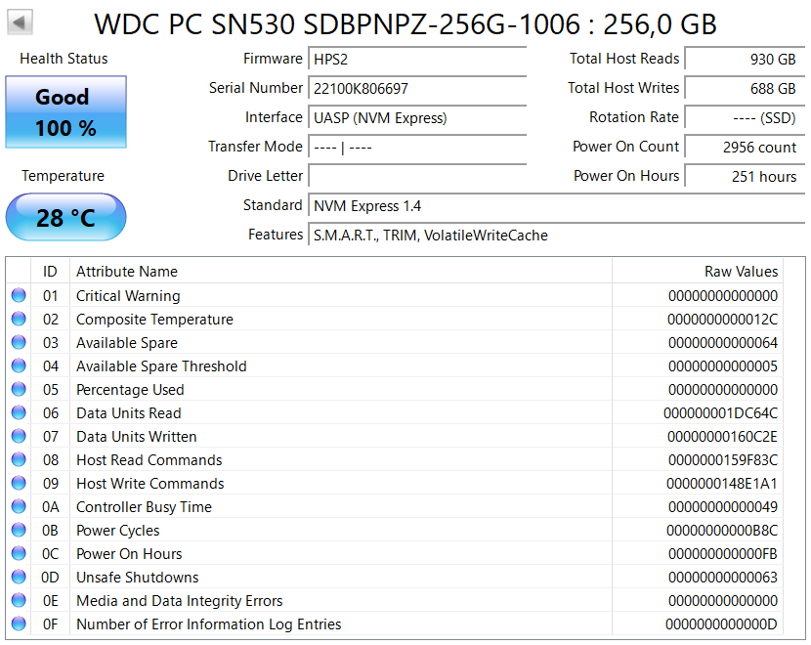Click the blue indicator beside Critical Warning
Screen dimensions: 811x645
click(19, 295)
